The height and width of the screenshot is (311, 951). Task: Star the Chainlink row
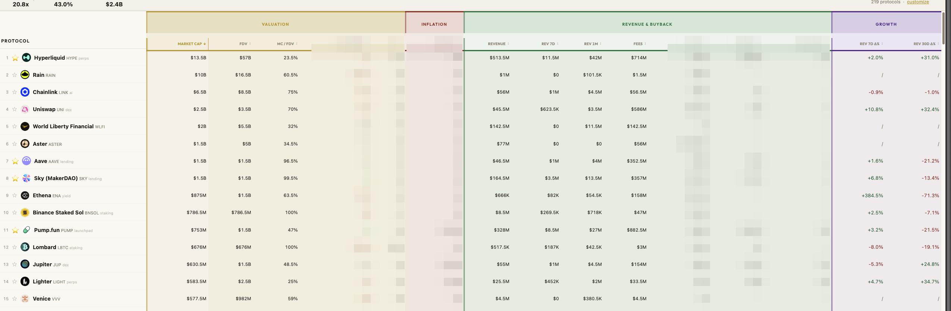(x=15, y=92)
